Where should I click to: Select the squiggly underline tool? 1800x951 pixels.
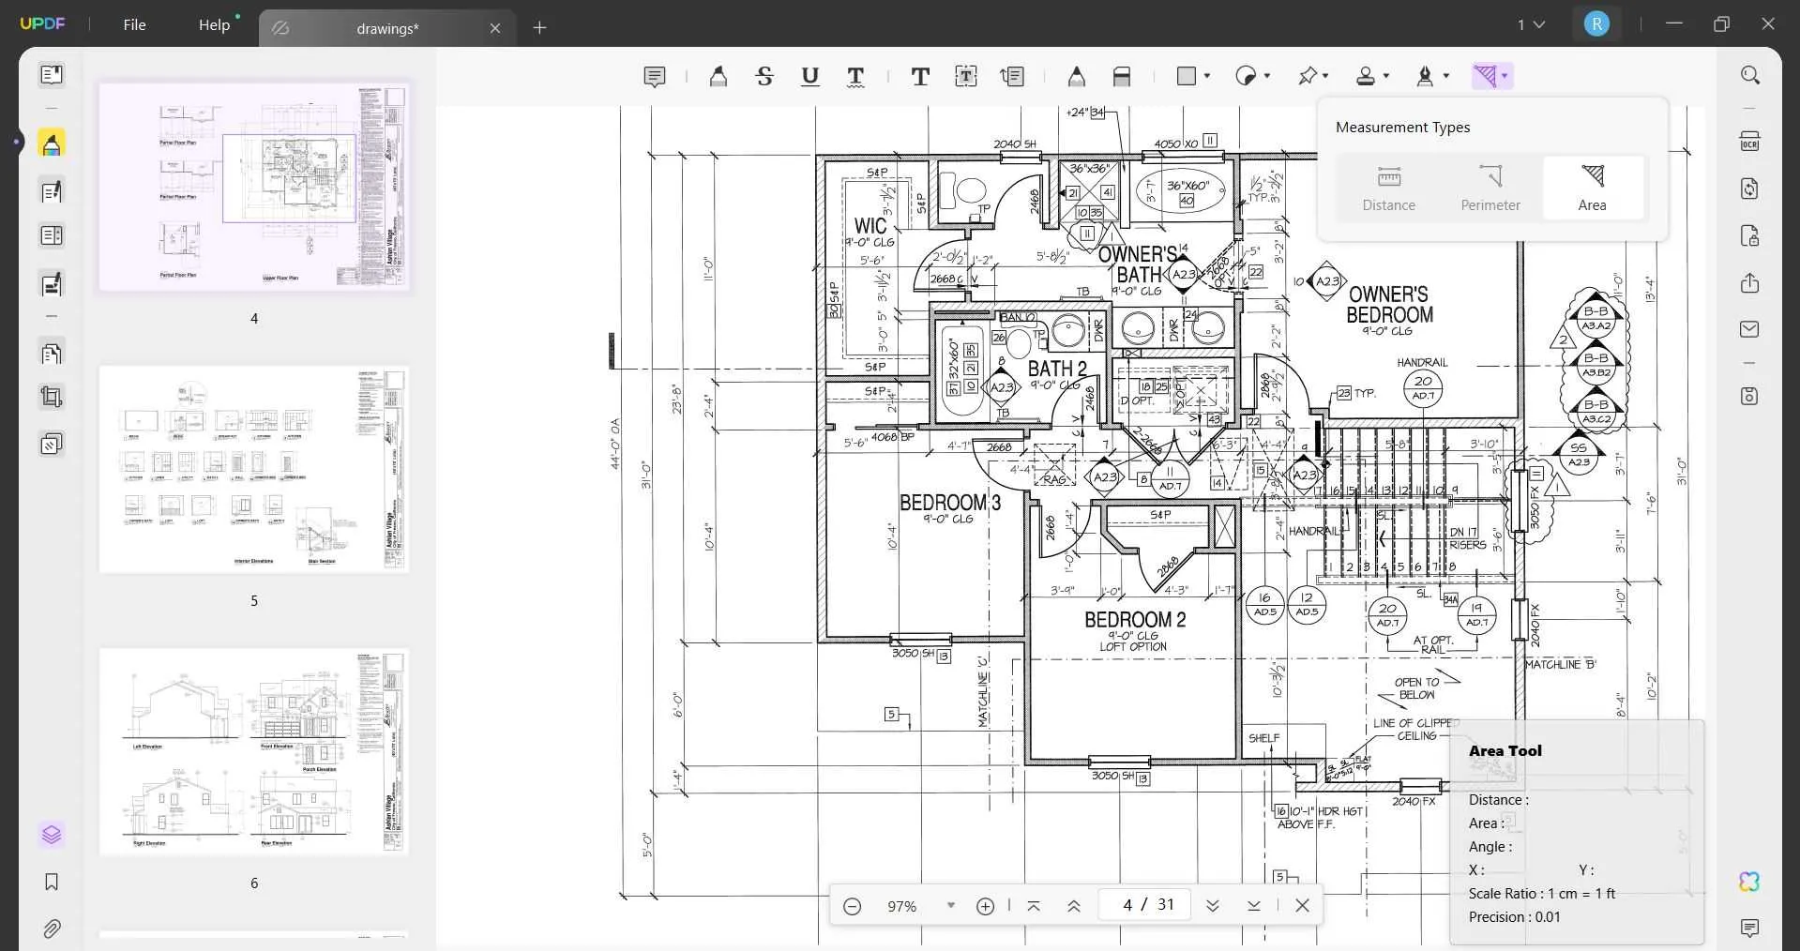pos(855,77)
